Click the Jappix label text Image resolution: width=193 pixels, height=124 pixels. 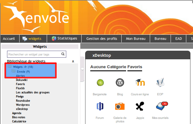click(140, 118)
